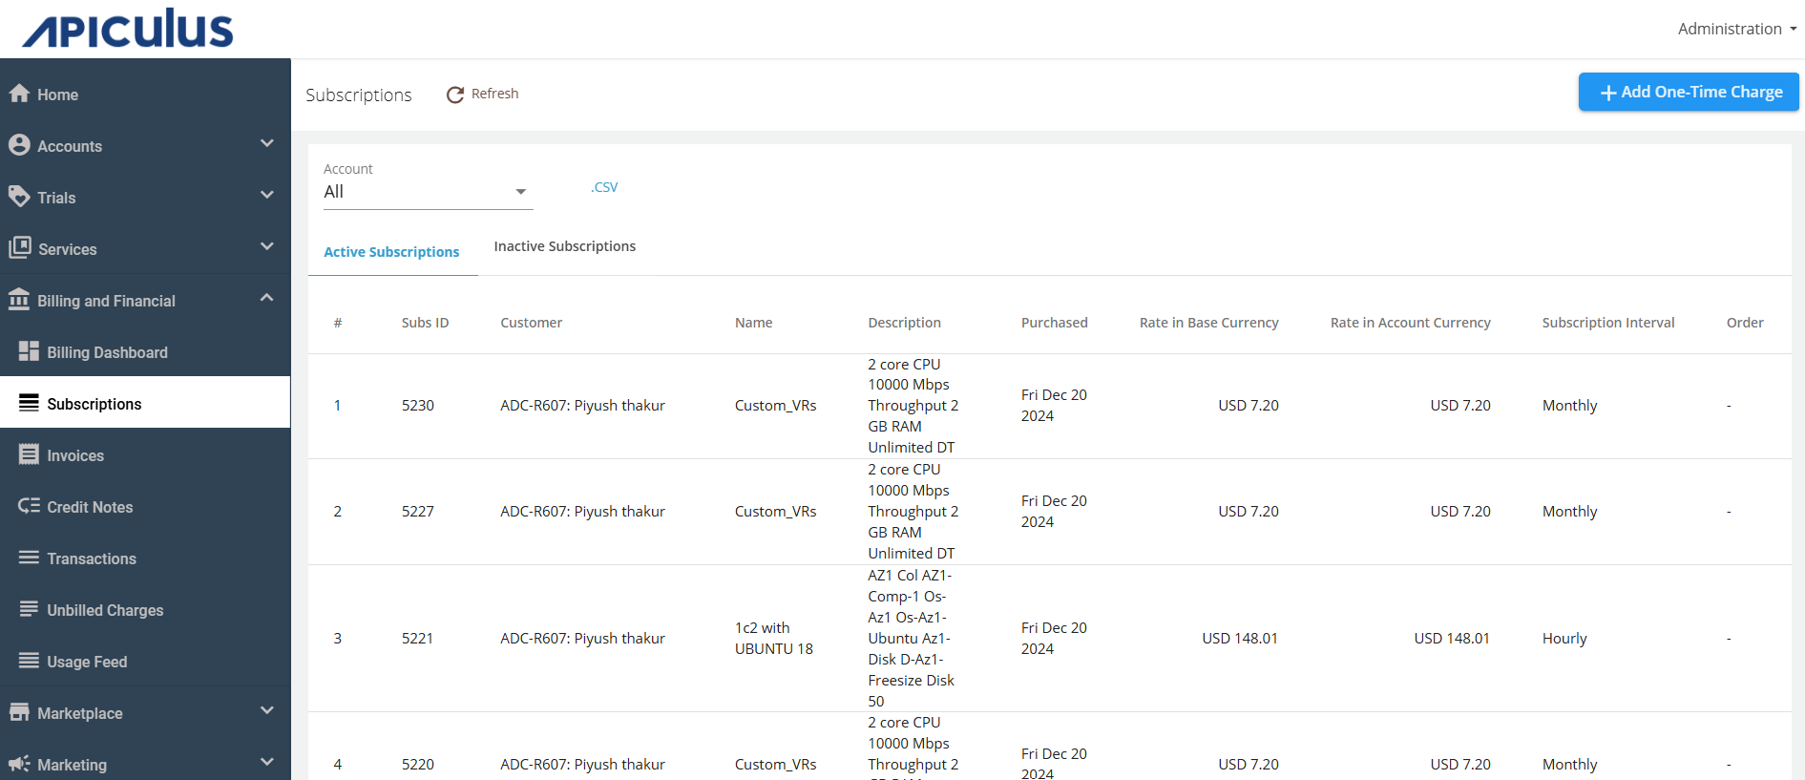The height and width of the screenshot is (780, 1805).
Task: Click the Transactions list icon
Action: 29,558
